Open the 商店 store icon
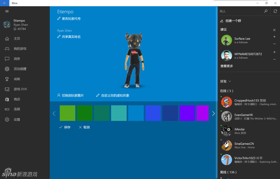Viewport: 280px width, 179px height. pos(7,99)
